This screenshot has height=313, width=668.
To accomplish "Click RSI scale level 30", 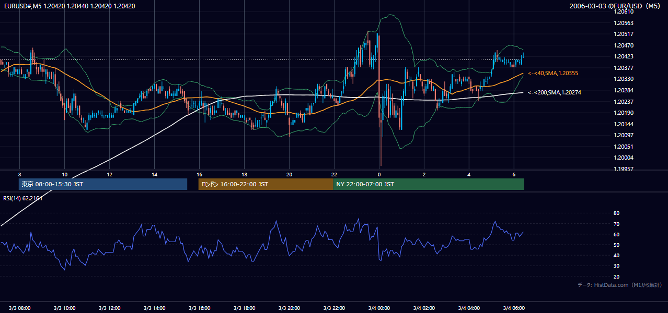I will [x=616, y=266].
